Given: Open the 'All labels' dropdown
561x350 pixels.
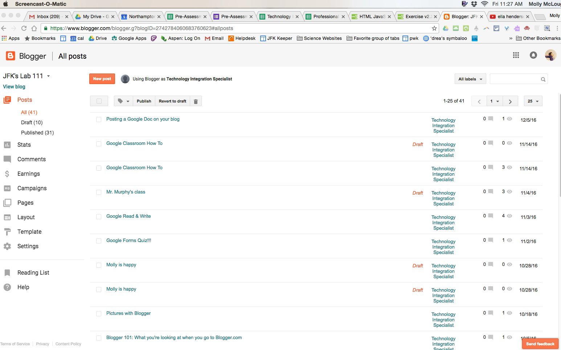Looking at the screenshot, I should click(470, 79).
